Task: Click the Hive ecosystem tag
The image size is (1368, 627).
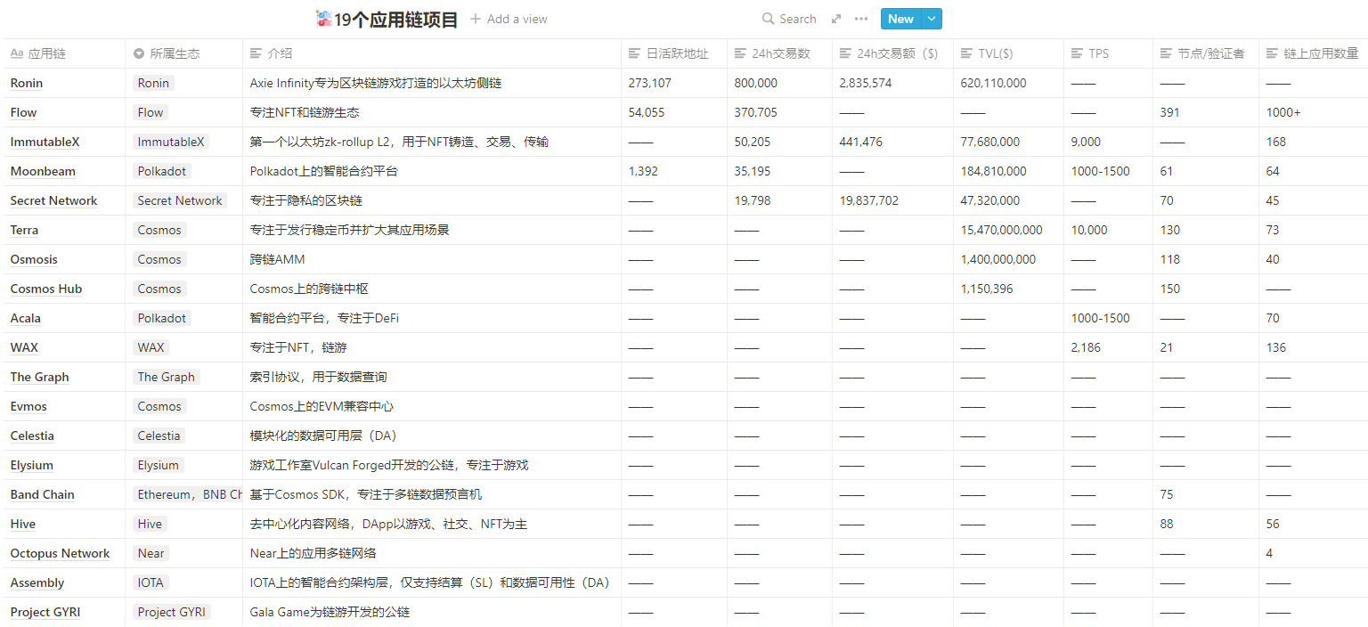Action: [x=150, y=524]
